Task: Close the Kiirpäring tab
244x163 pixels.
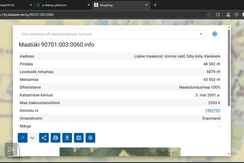Action: (146, 5)
